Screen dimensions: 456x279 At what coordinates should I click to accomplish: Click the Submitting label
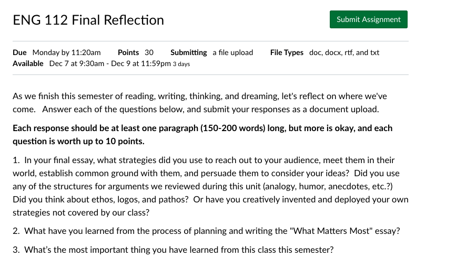(188, 52)
